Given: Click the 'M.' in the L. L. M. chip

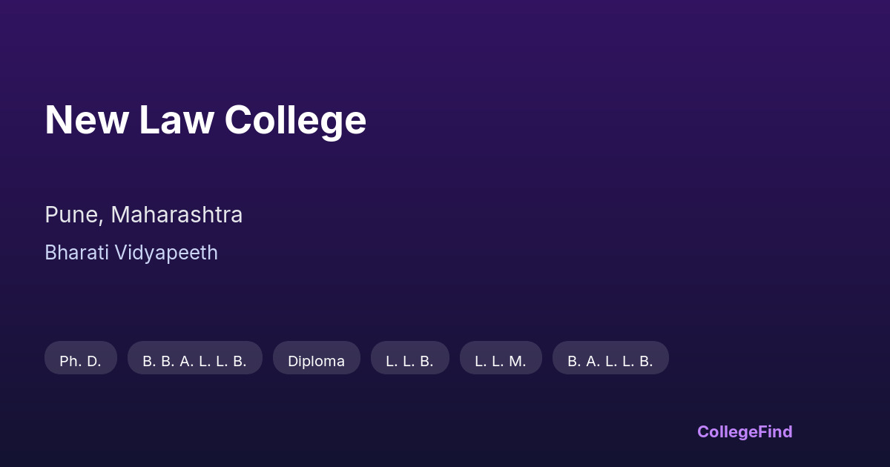Looking at the screenshot, I should click(x=518, y=361).
